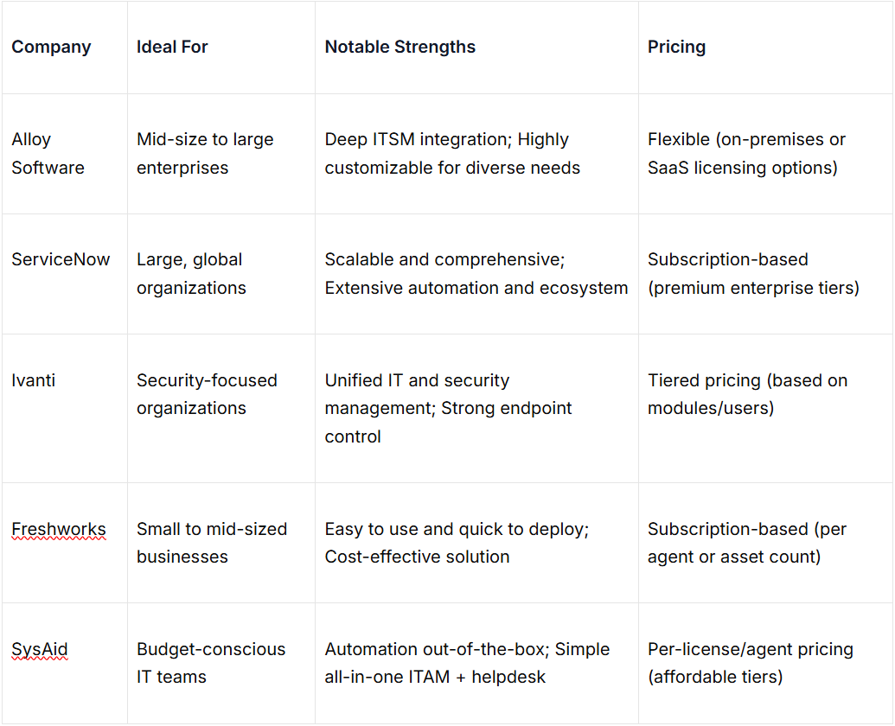Click the underlined SysAid company name
895x726 pixels.
coord(40,649)
